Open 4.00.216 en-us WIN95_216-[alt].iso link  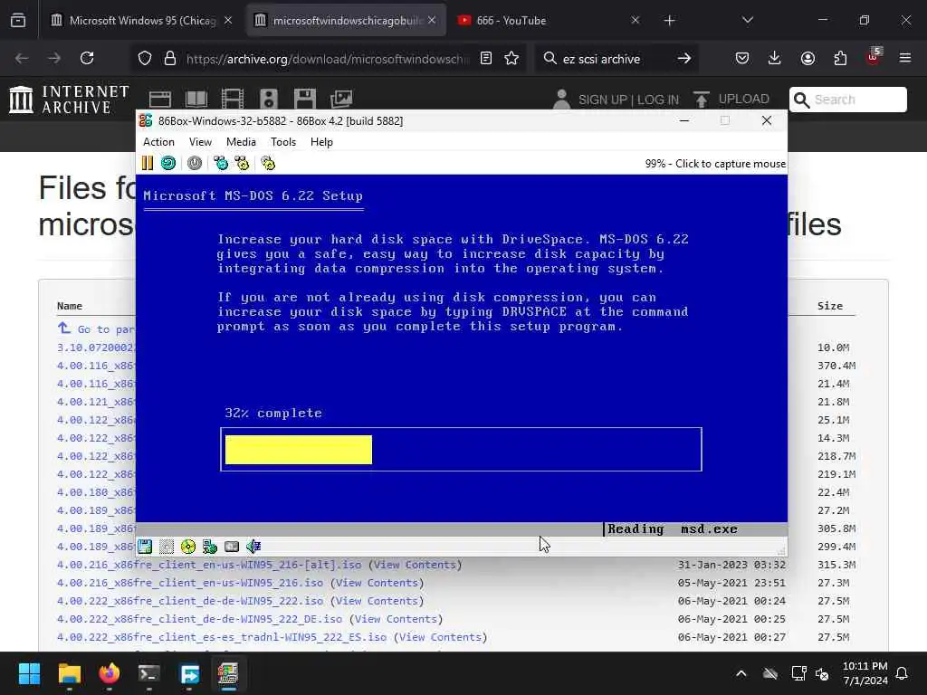click(x=209, y=565)
